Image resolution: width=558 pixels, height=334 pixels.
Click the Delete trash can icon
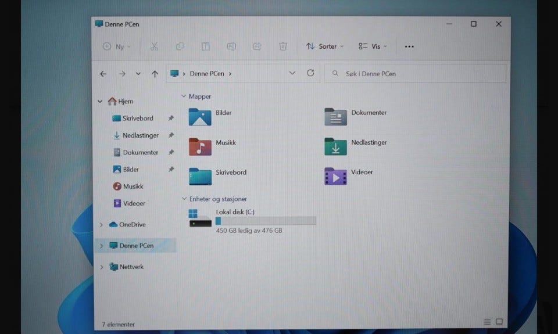click(283, 46)
